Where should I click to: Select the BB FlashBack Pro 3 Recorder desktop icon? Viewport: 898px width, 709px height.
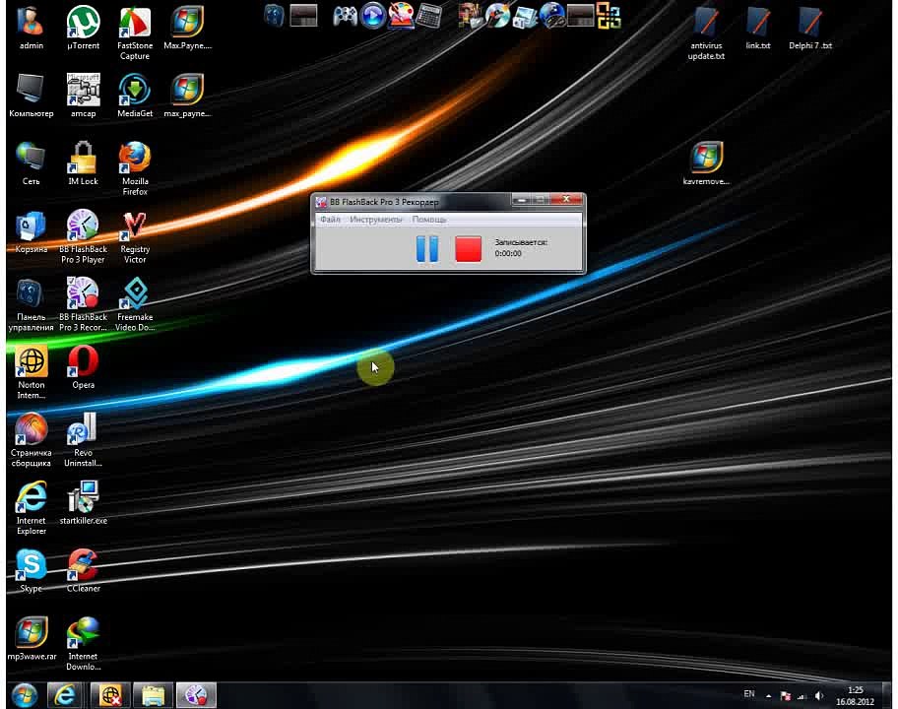pos(83,304)
